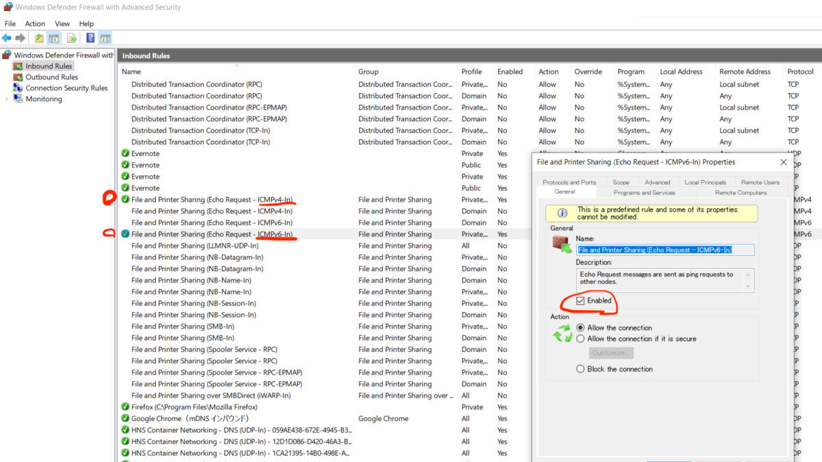Viewport: 822px width, 462px height.
Task: Open the Help menu
Action: (x=86, y=24)
